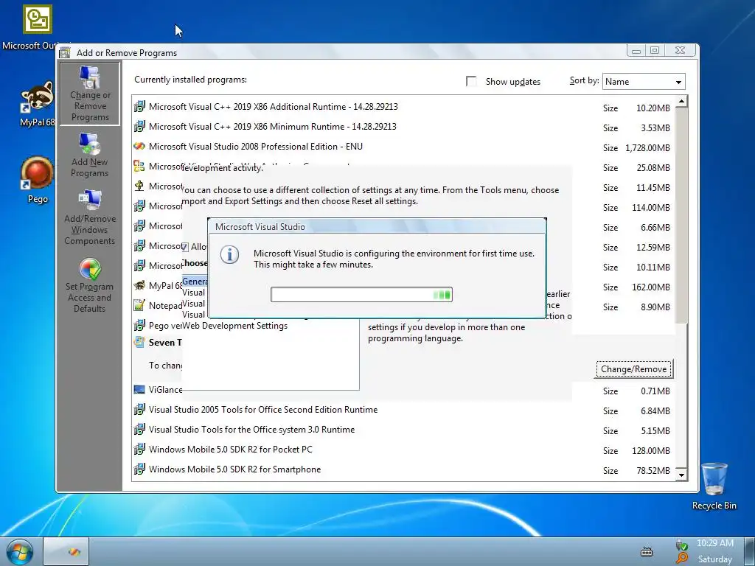This screenshot has height=566, width=755.
Task: Click the Visual C++ 2019 X86 Minimum Runtime icon
Action: 139,127
